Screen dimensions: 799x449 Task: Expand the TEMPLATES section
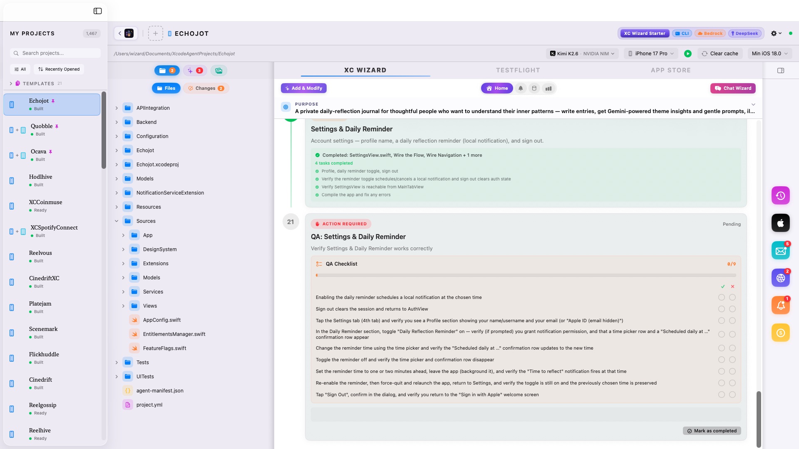pos(11,84)
